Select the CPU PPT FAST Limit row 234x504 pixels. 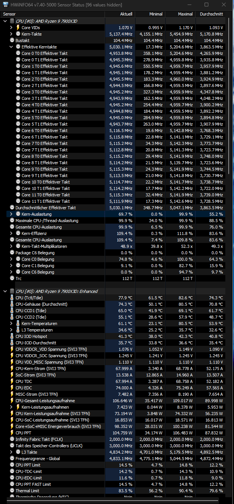tap(113, 484)
